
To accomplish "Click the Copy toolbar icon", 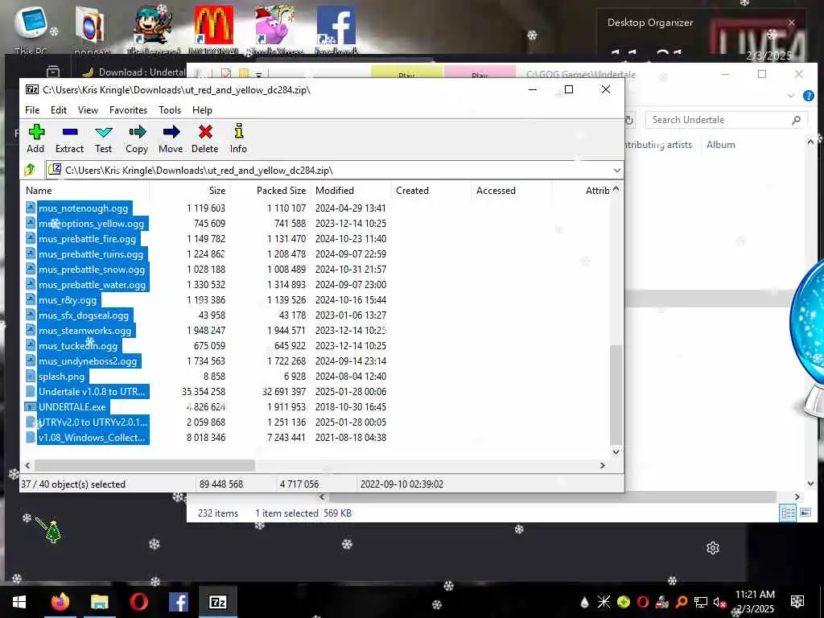I will 137,138.
